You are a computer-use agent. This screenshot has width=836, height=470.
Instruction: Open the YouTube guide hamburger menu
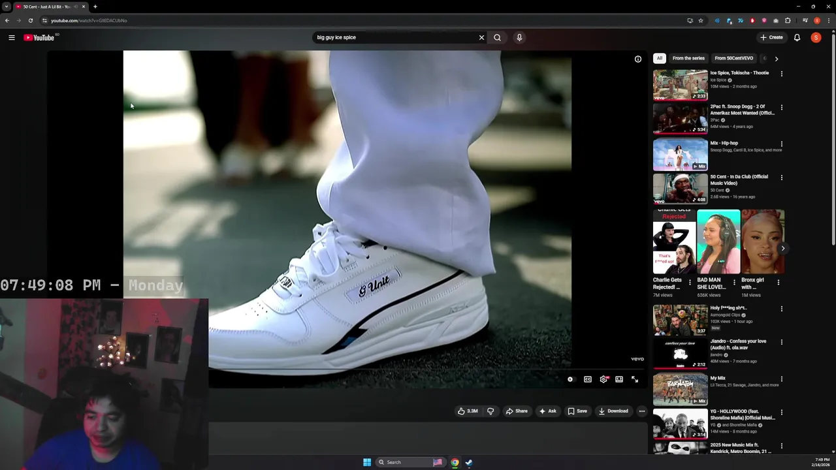coord(12,38)
